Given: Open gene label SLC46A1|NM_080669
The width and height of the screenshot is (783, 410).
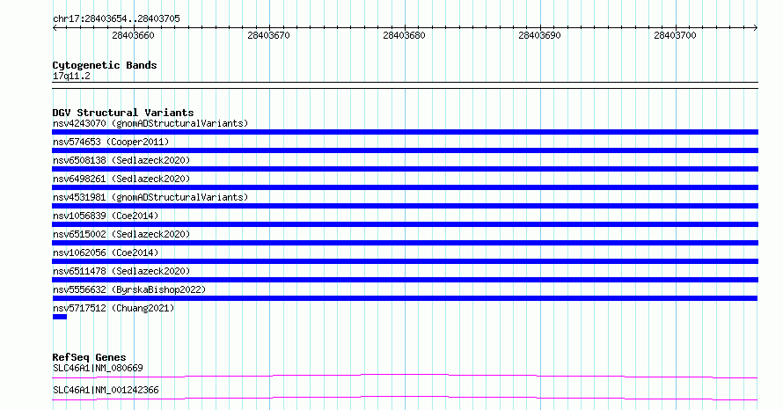Looking at the screenshot, I should point(98,368).
